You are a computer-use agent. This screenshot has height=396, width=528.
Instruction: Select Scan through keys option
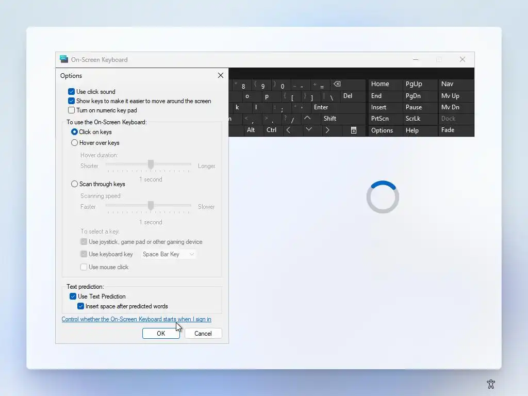[x=74, y=184]
